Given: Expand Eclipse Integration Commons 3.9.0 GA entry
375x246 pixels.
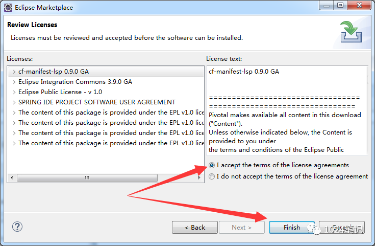Looking at the screenshot, I should point(14,82).
